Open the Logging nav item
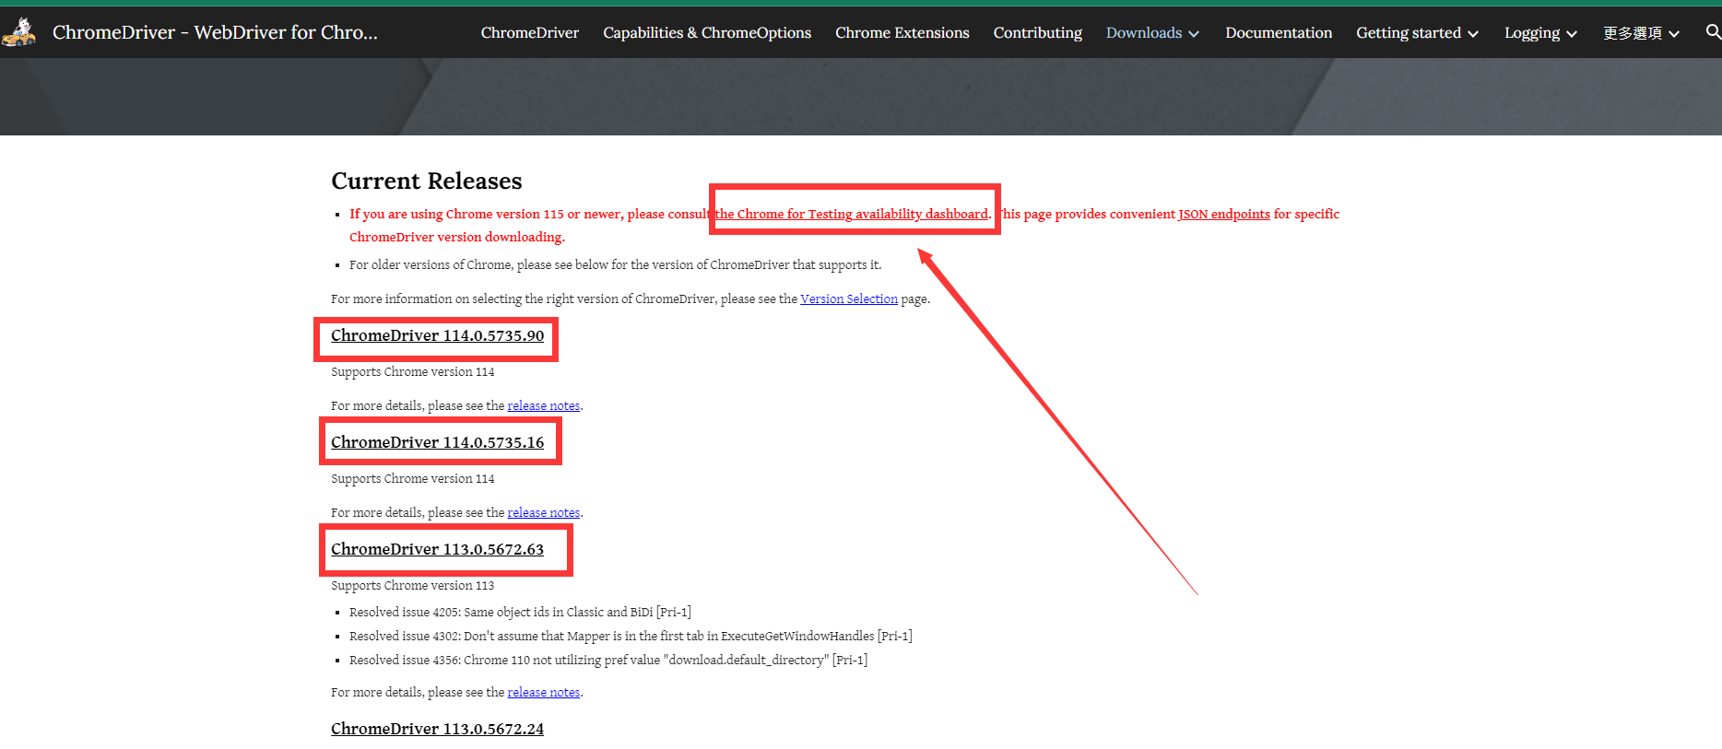This screenshot has height=749, width=1722. [x=1532, y=32]
